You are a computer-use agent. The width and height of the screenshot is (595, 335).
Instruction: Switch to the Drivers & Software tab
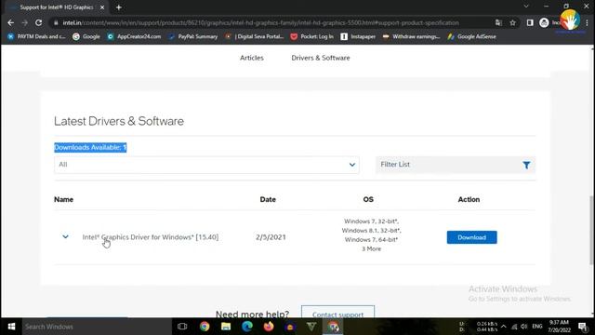tap(321, 58)
